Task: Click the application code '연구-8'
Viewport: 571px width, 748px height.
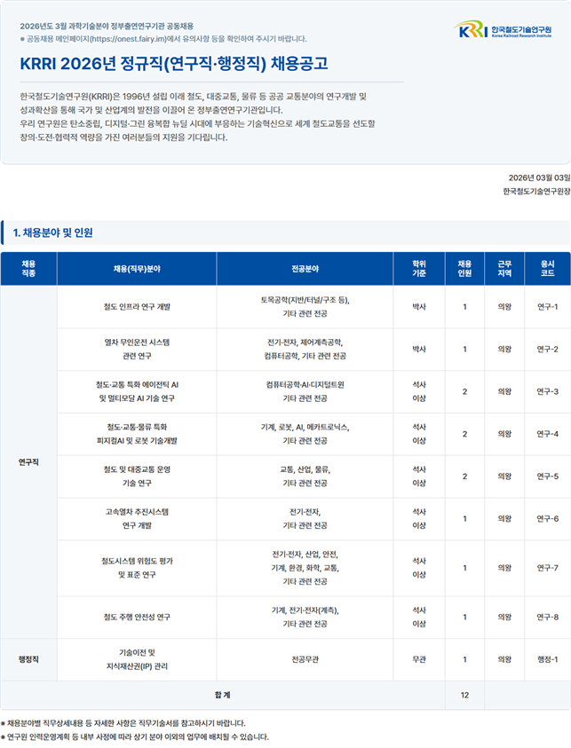Action: point(547,618)
